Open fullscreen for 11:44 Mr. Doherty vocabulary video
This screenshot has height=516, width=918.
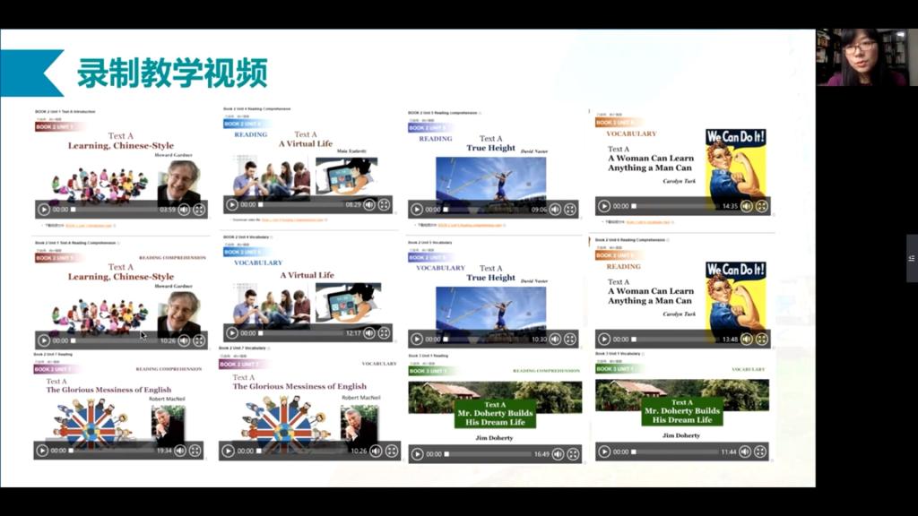(760, 451)
